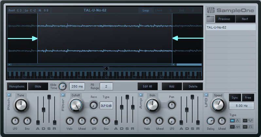Click the Amp Pan knob

(172, 105)
